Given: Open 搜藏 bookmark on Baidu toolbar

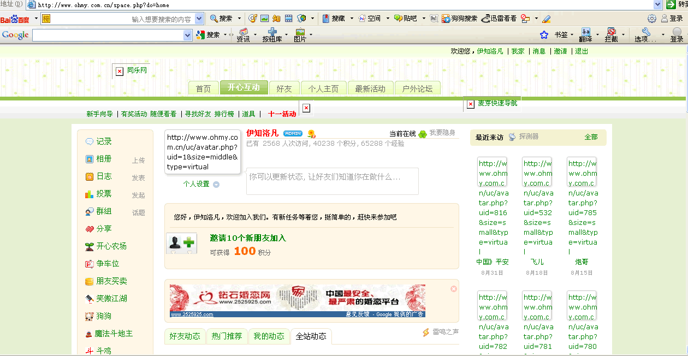Looking at the screenshot, I should 334,18.
